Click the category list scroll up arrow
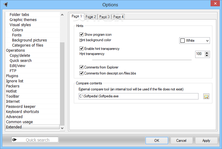The height and width of the screenshot is (149, 222). (x=62, y=15)
